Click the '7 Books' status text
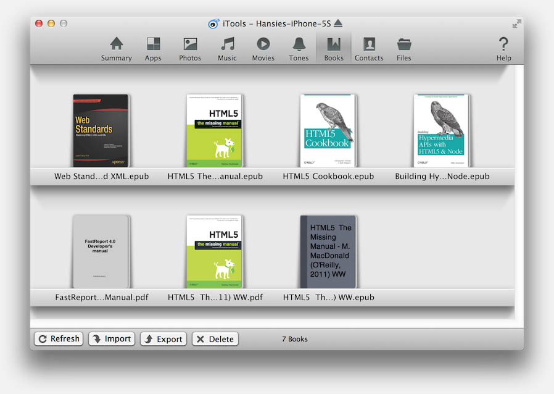 295,339
